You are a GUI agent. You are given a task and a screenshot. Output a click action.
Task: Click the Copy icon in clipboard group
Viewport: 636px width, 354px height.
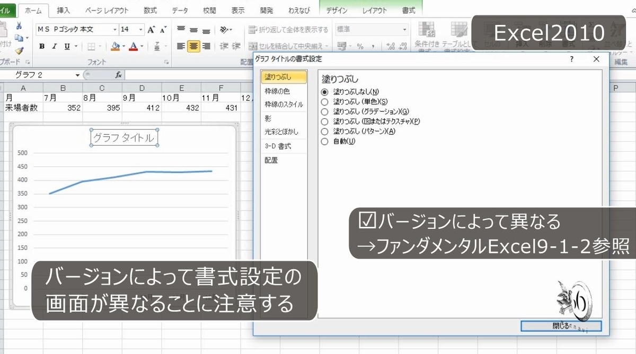coord(19,38)
